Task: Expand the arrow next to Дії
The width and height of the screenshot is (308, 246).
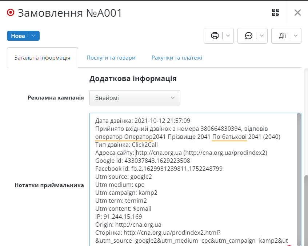Action: click(x=296, y=36)
